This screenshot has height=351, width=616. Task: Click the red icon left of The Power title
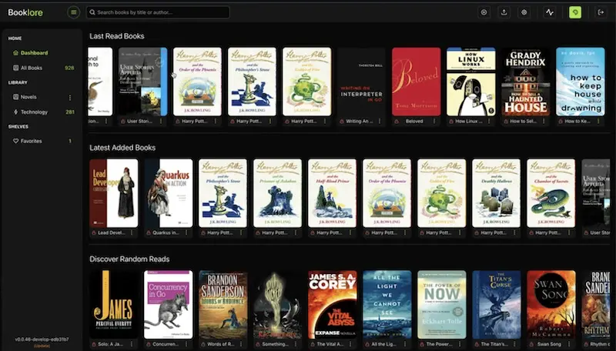tap(422, 344)
